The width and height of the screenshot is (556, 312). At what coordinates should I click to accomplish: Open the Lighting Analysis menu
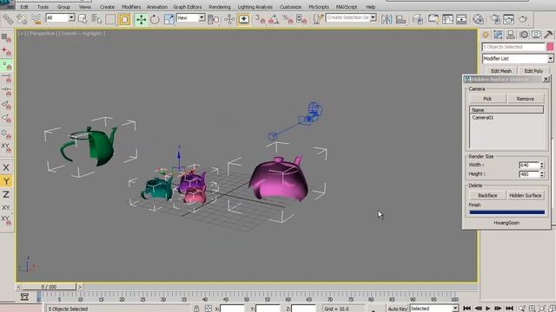point(255,7)
